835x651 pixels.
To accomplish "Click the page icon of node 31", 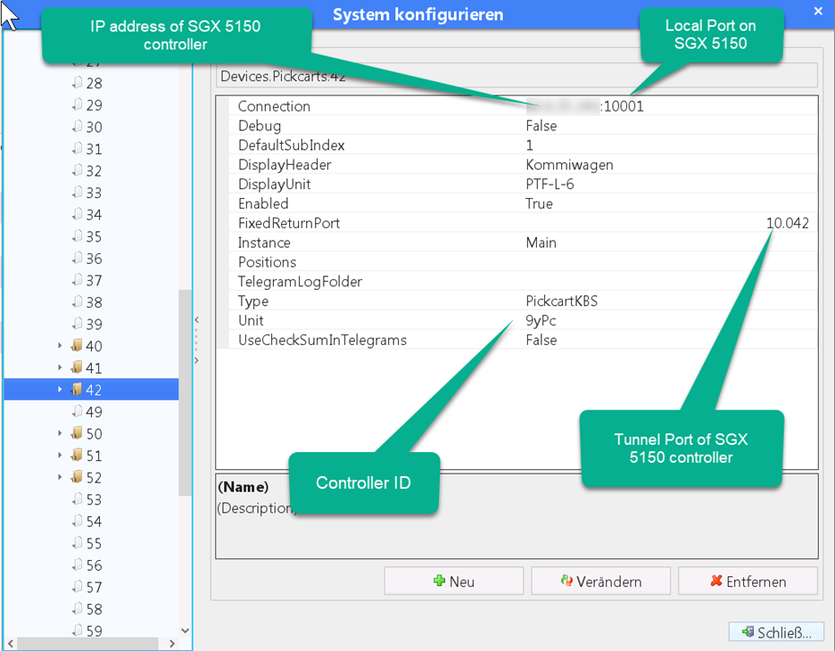I will (x=78, y=148).
